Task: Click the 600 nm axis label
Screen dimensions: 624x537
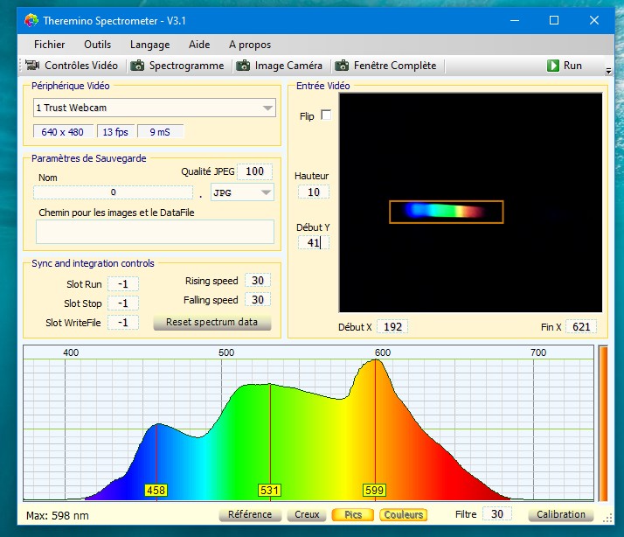Action: tap(383, 352)
